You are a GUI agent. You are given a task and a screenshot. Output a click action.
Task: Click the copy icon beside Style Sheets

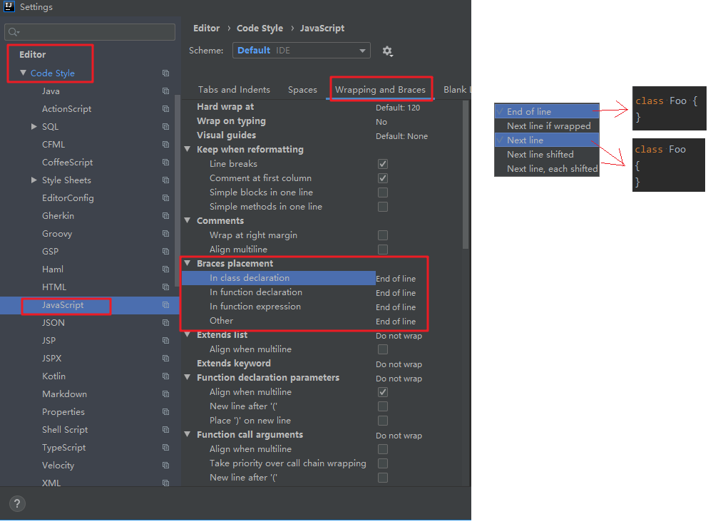[166, 180]
